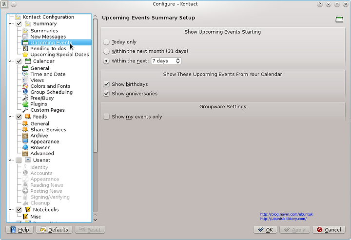
Task: Collapse the Calendar tree branch
Action: coord(10,61)
